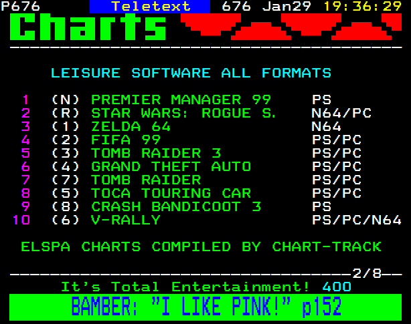This screenshot has width=411, height=324.
Task: Click previous position (1) for Zelda 64
Action: click(66, 126)
